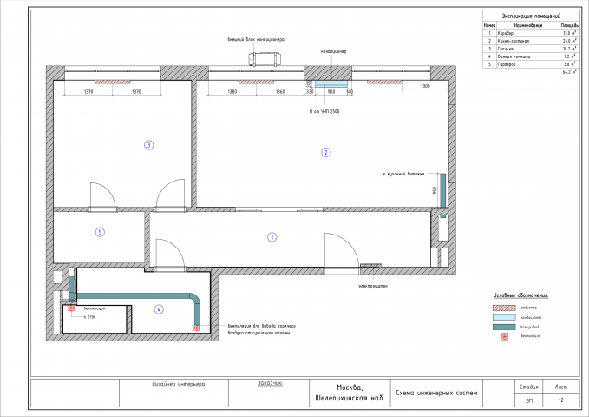Click the teal air duct legend swatch
The height and width of the screenshot is (417, 589).
504,327
